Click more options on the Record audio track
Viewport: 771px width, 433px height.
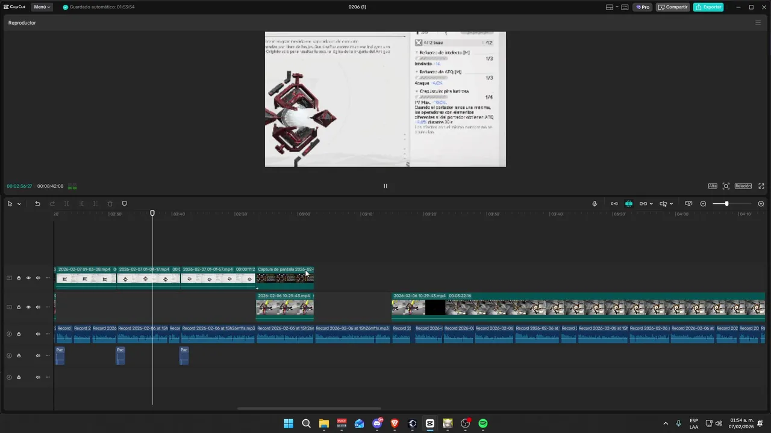coord(48,334)
